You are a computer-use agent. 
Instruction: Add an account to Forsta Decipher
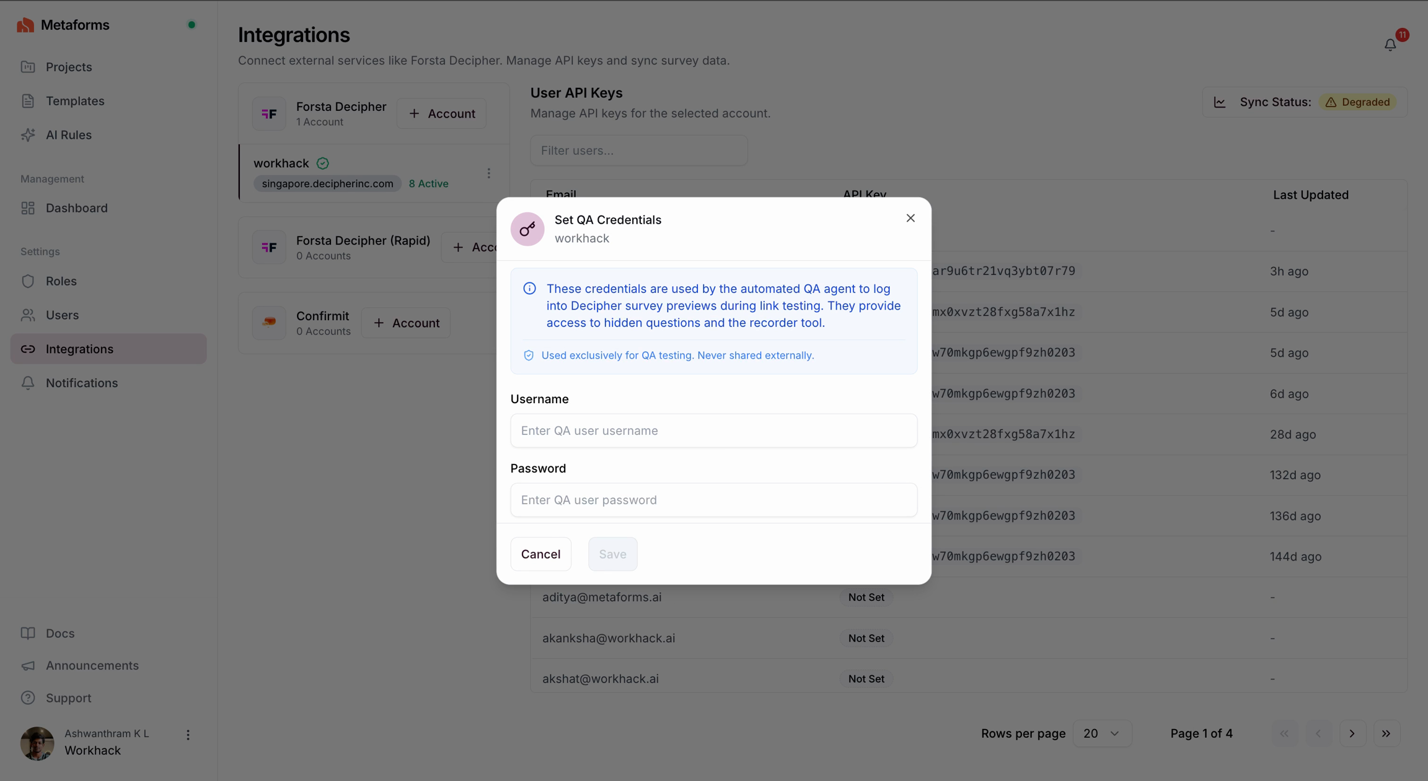pyautogui.click(x=441, y=114)
